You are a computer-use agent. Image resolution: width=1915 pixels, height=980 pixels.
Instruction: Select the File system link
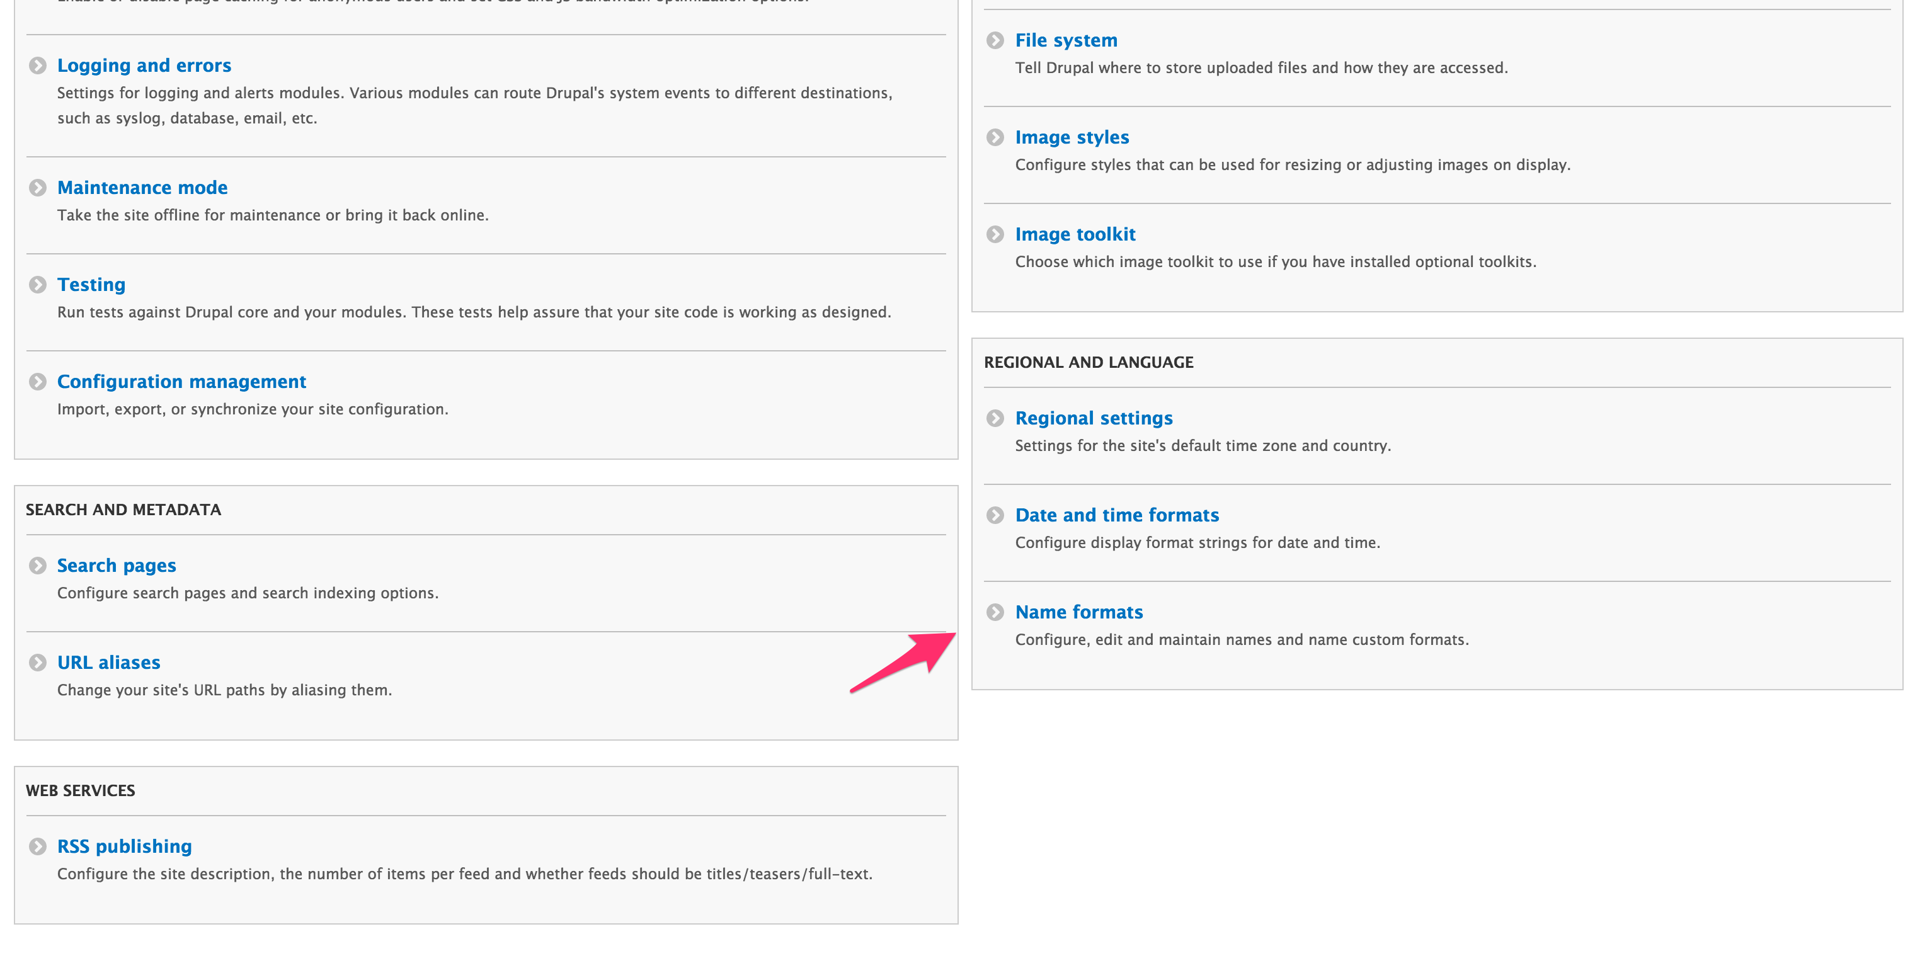pyautogui.click(x=1066, y=41)
